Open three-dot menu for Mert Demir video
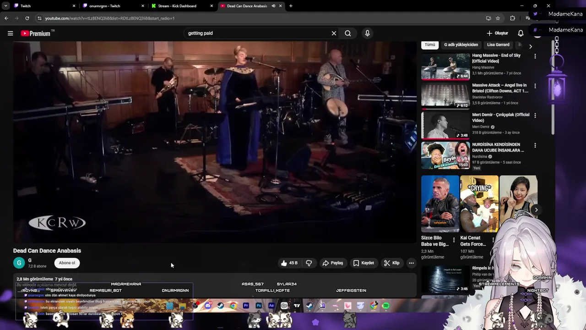 535,115
